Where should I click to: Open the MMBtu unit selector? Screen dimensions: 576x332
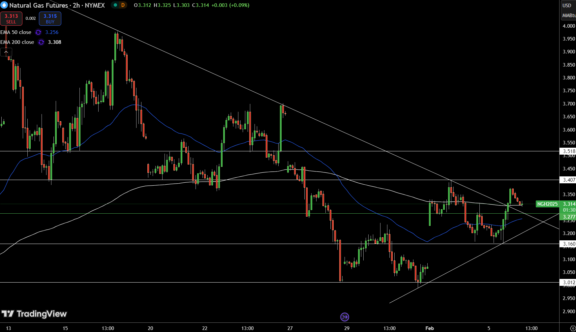click(569, 15)
